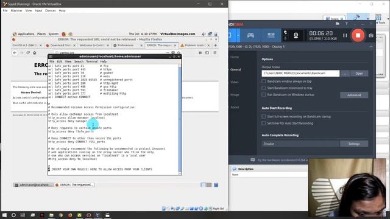Open VirtualBox Devices menu
Viewport: 390px width, 219px height.
(51, 11)
